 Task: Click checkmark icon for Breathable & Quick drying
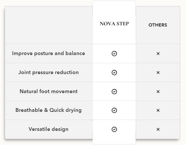tap(114, 110)
